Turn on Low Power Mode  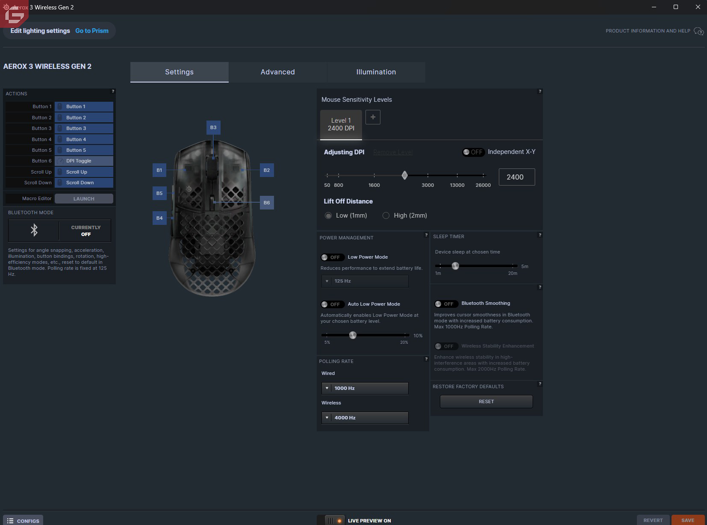(333, 257)
